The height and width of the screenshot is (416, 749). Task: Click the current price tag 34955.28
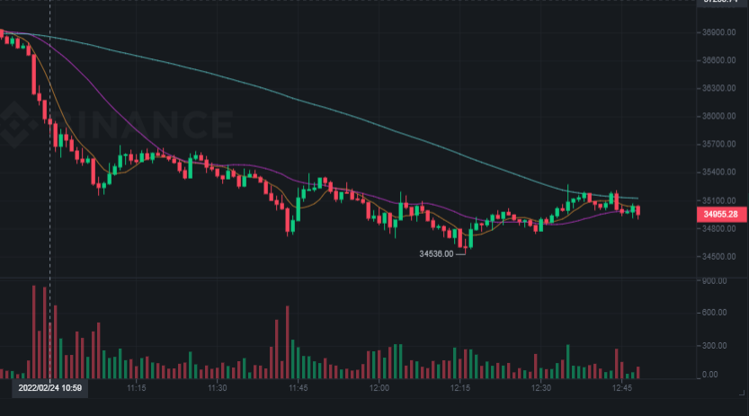pyautogui.click(x=721, y=215)
